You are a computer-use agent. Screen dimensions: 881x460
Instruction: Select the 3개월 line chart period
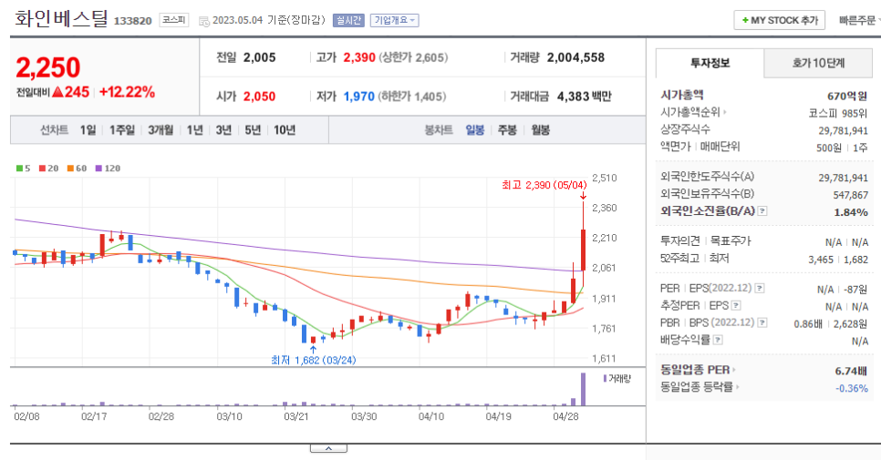pos(161,130)
